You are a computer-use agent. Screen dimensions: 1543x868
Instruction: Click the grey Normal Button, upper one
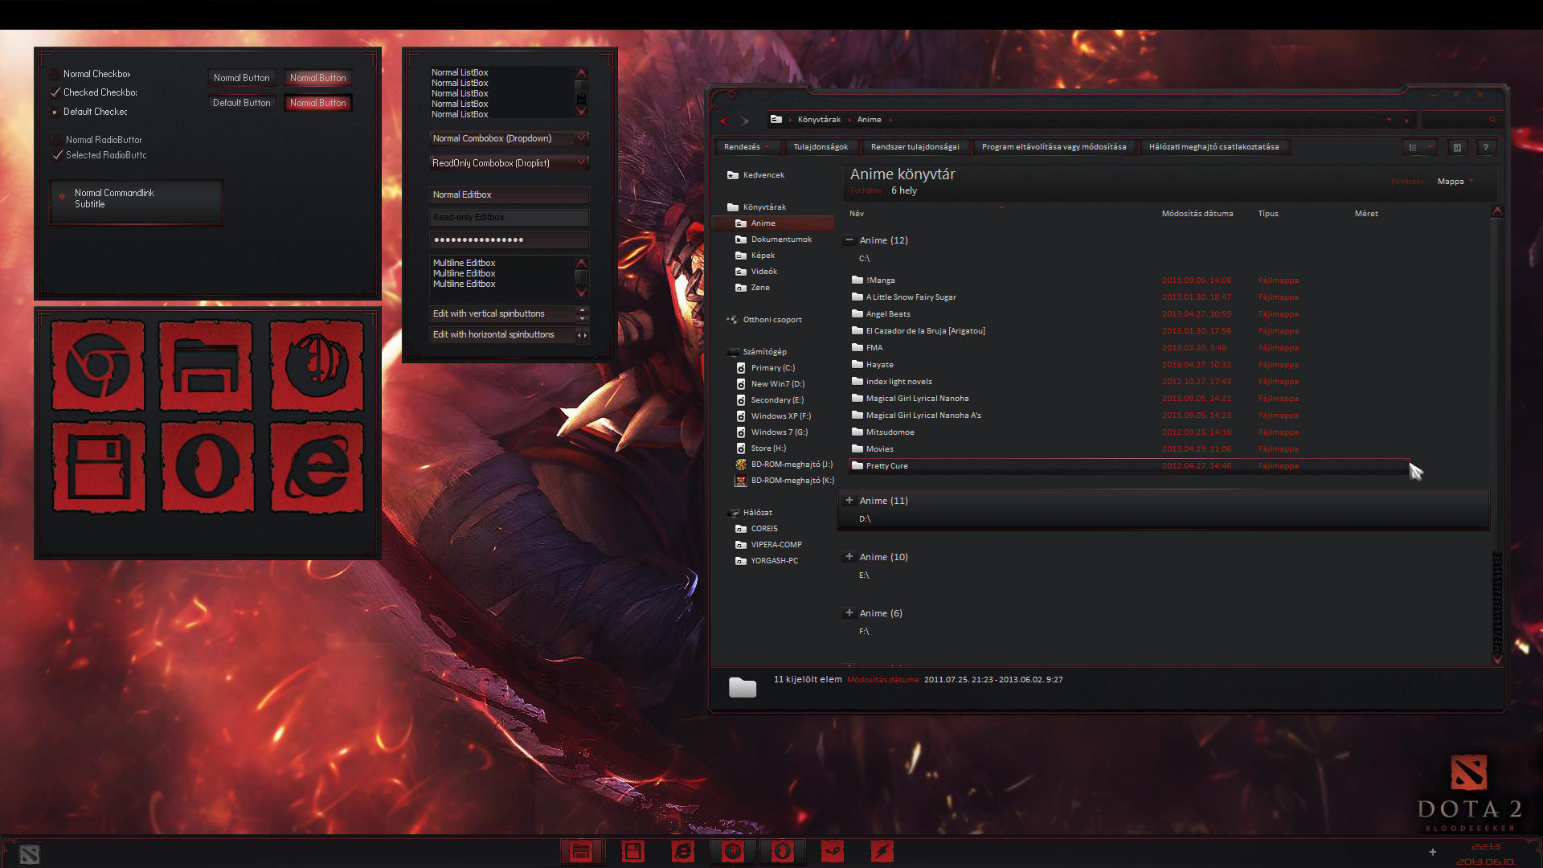coord(241,78)
